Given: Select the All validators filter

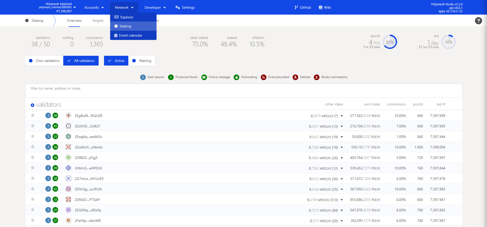Looking at the screenshot, I should 81,61.
